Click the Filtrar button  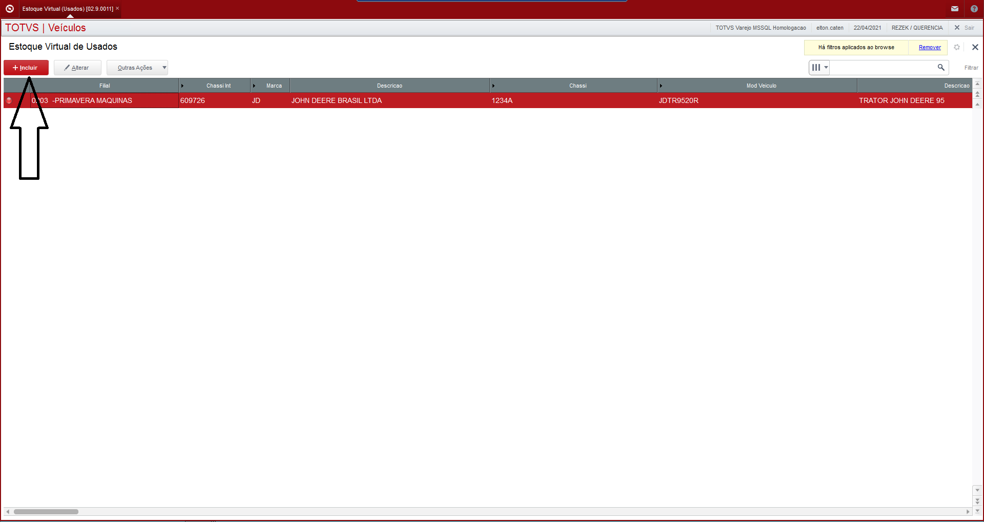[x=971, y=68]
